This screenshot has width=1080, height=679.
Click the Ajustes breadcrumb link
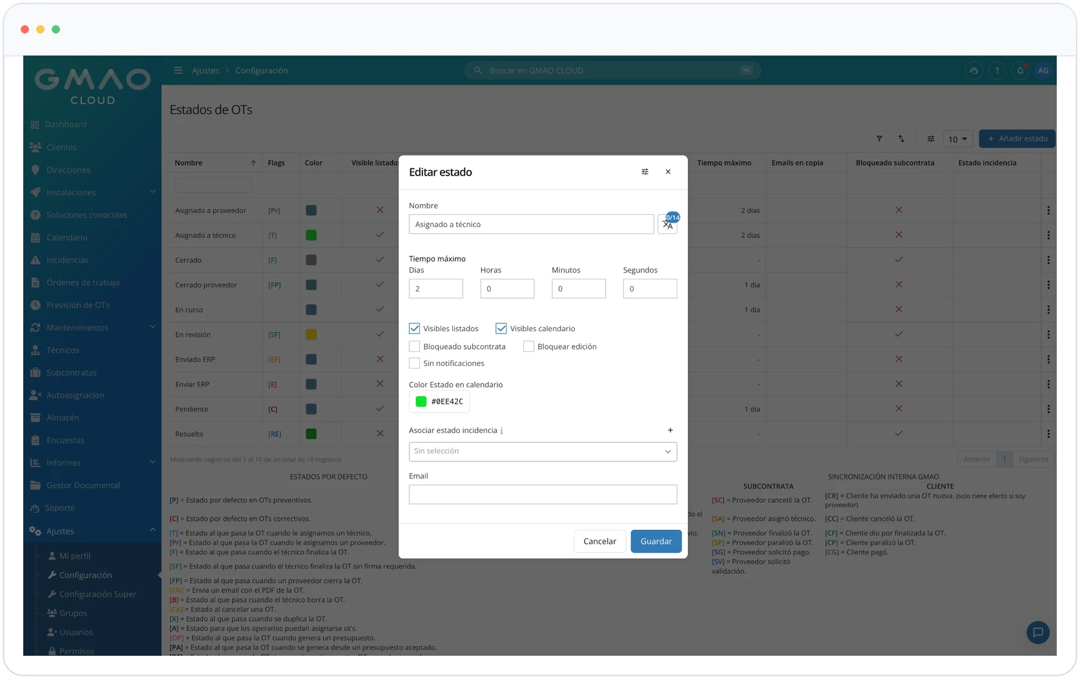(x=205, y=70)
